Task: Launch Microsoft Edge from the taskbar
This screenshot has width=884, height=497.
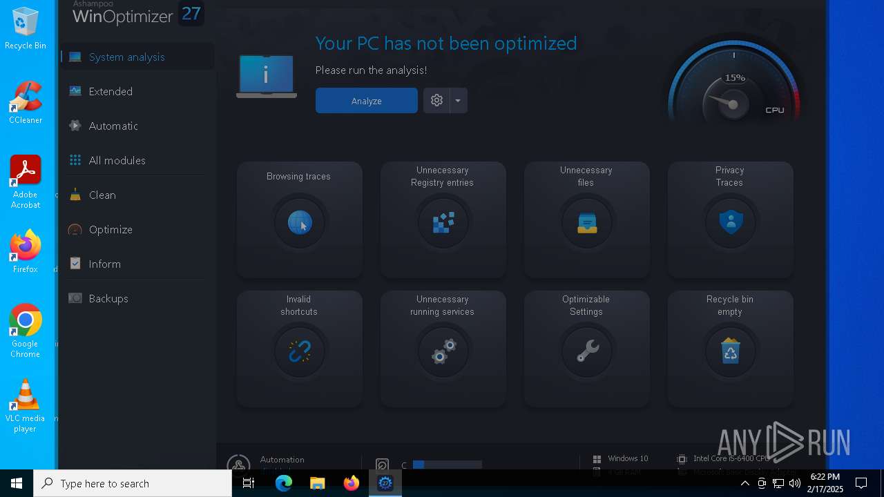Action: (x=284, y=483)
